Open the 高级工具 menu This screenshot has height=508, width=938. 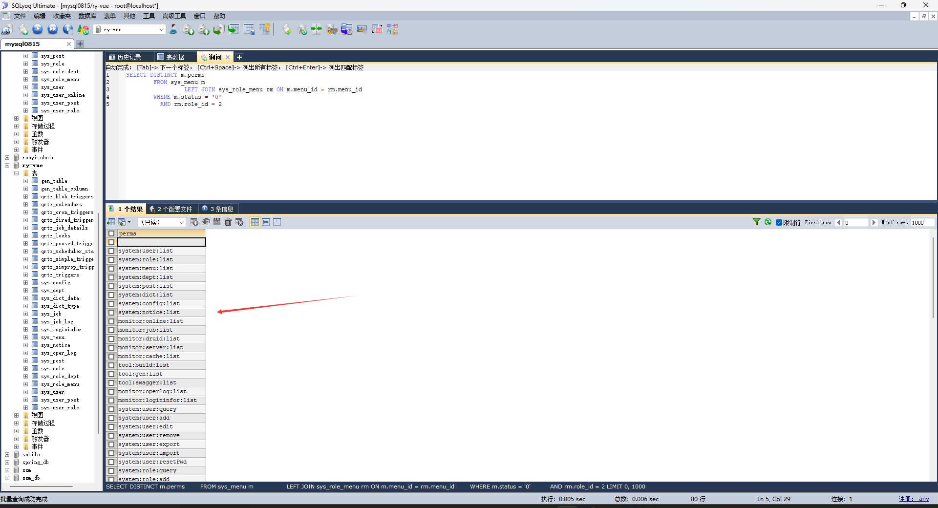(174, 16)
